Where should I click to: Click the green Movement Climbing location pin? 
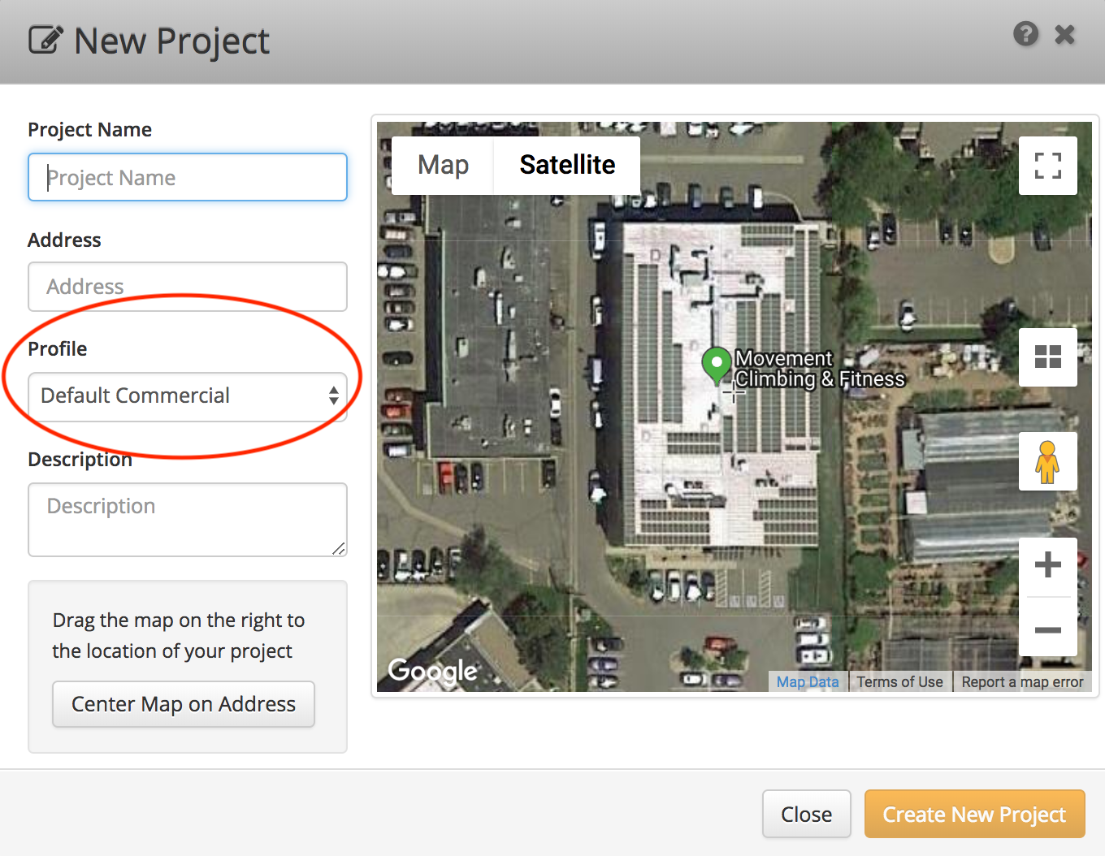pyautogui.click(x=716, y=365)
